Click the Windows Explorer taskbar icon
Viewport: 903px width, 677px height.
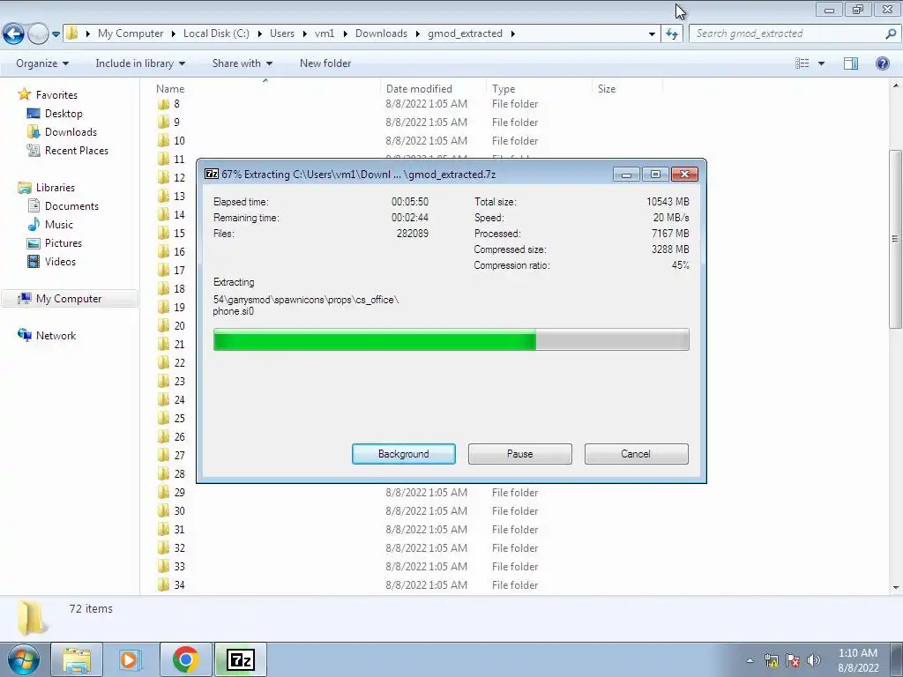tap(77, 659)
